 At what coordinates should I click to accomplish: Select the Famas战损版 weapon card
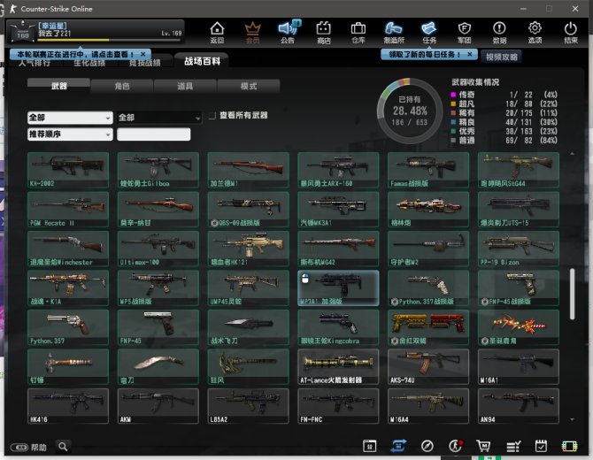(428, 170)
